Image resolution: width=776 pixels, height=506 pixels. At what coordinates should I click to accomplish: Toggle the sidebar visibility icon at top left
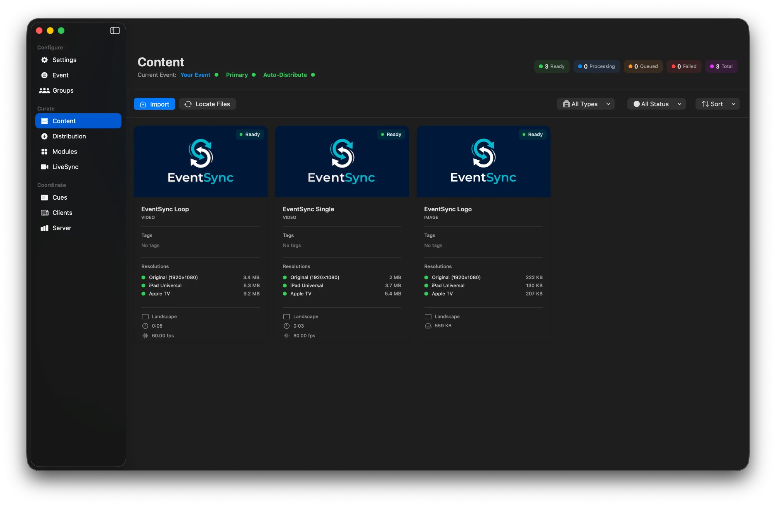click(x=115, y=30)
